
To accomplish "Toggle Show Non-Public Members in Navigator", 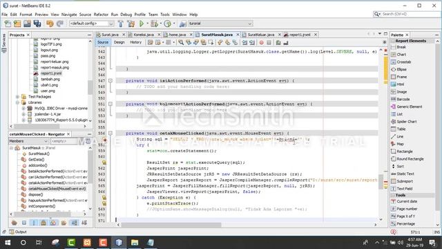I will (44, 223).
